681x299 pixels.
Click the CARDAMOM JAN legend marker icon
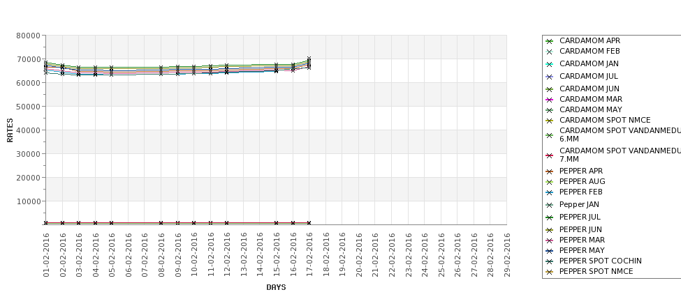point(549,64)
